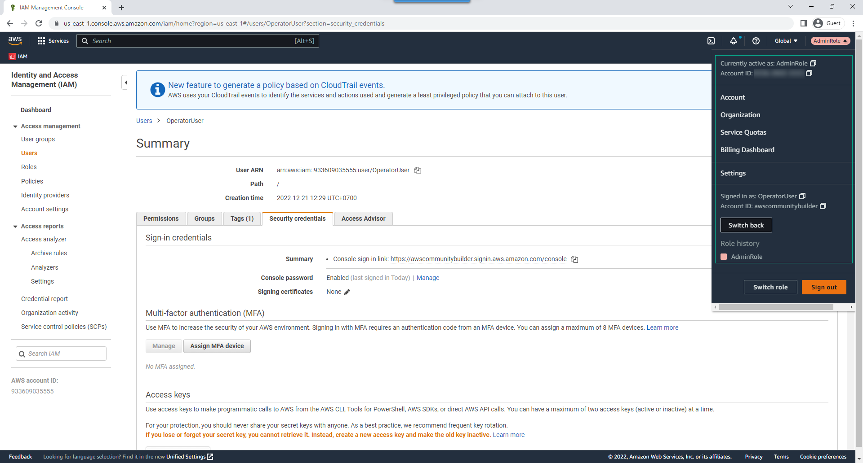Copy the active AdminRole name
This screenshot has width=863, height=463.
point(813,63)
